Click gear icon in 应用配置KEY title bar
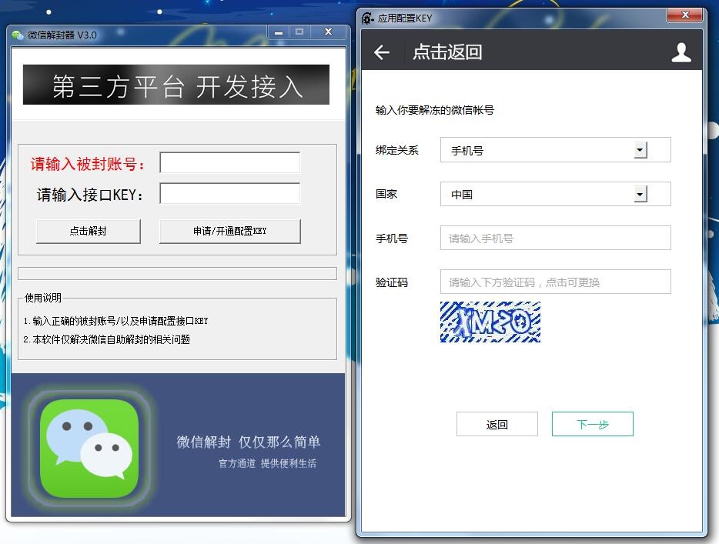719x544 pixels. point(368,18)
